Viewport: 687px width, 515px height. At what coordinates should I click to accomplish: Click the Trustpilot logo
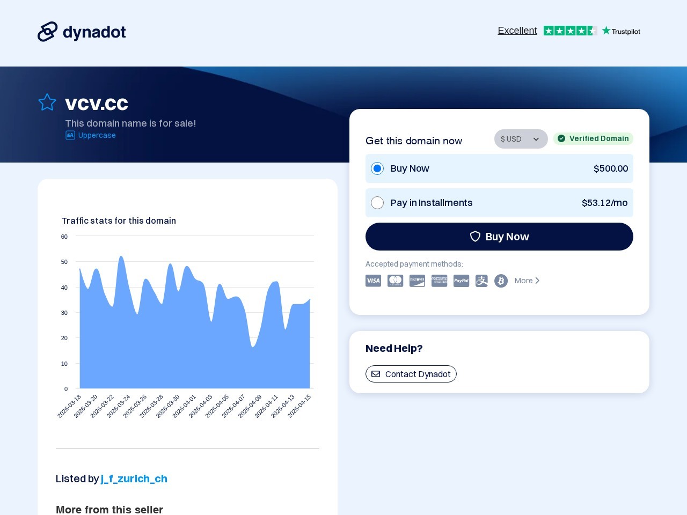[621, 31]
